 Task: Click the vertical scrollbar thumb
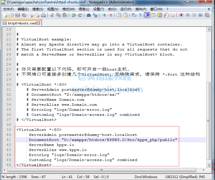208,121
